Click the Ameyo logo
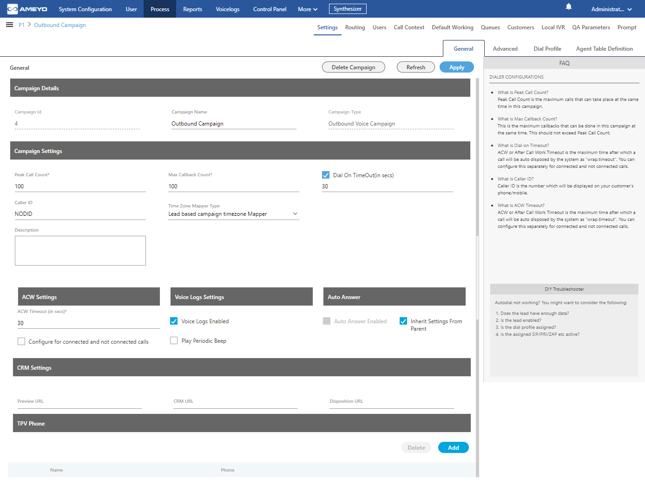Image resolution: width=645 pixels, height=486 pixels. point(27,9)
